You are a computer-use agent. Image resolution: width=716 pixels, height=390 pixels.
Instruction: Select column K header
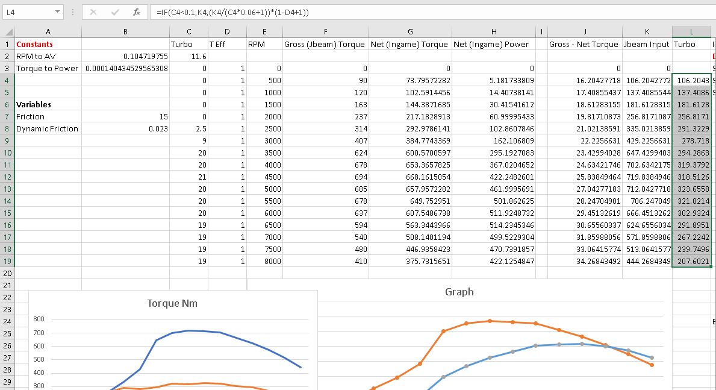pyautogui.click(x=647, y=32)
